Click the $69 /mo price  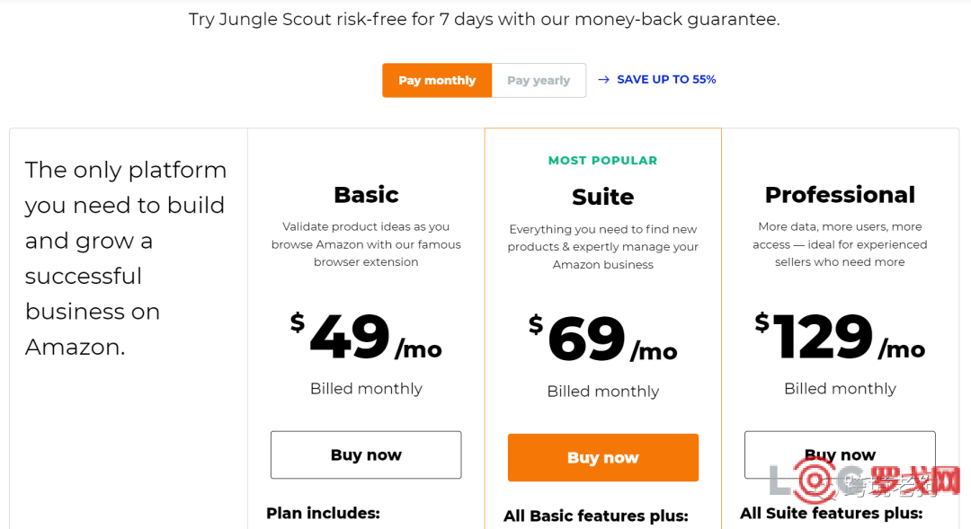coord(602,339)
